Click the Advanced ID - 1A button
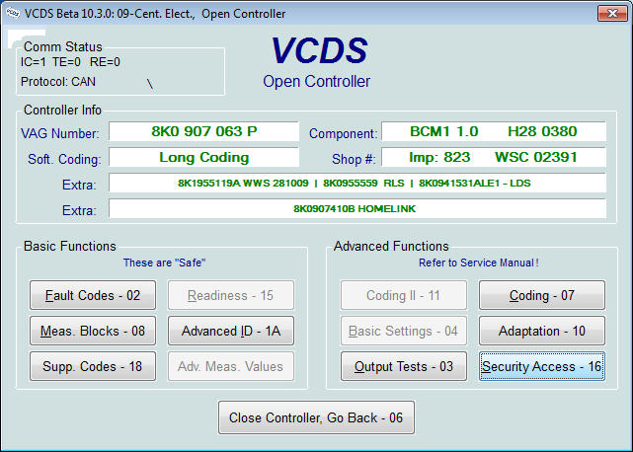 tap(231, 332)
